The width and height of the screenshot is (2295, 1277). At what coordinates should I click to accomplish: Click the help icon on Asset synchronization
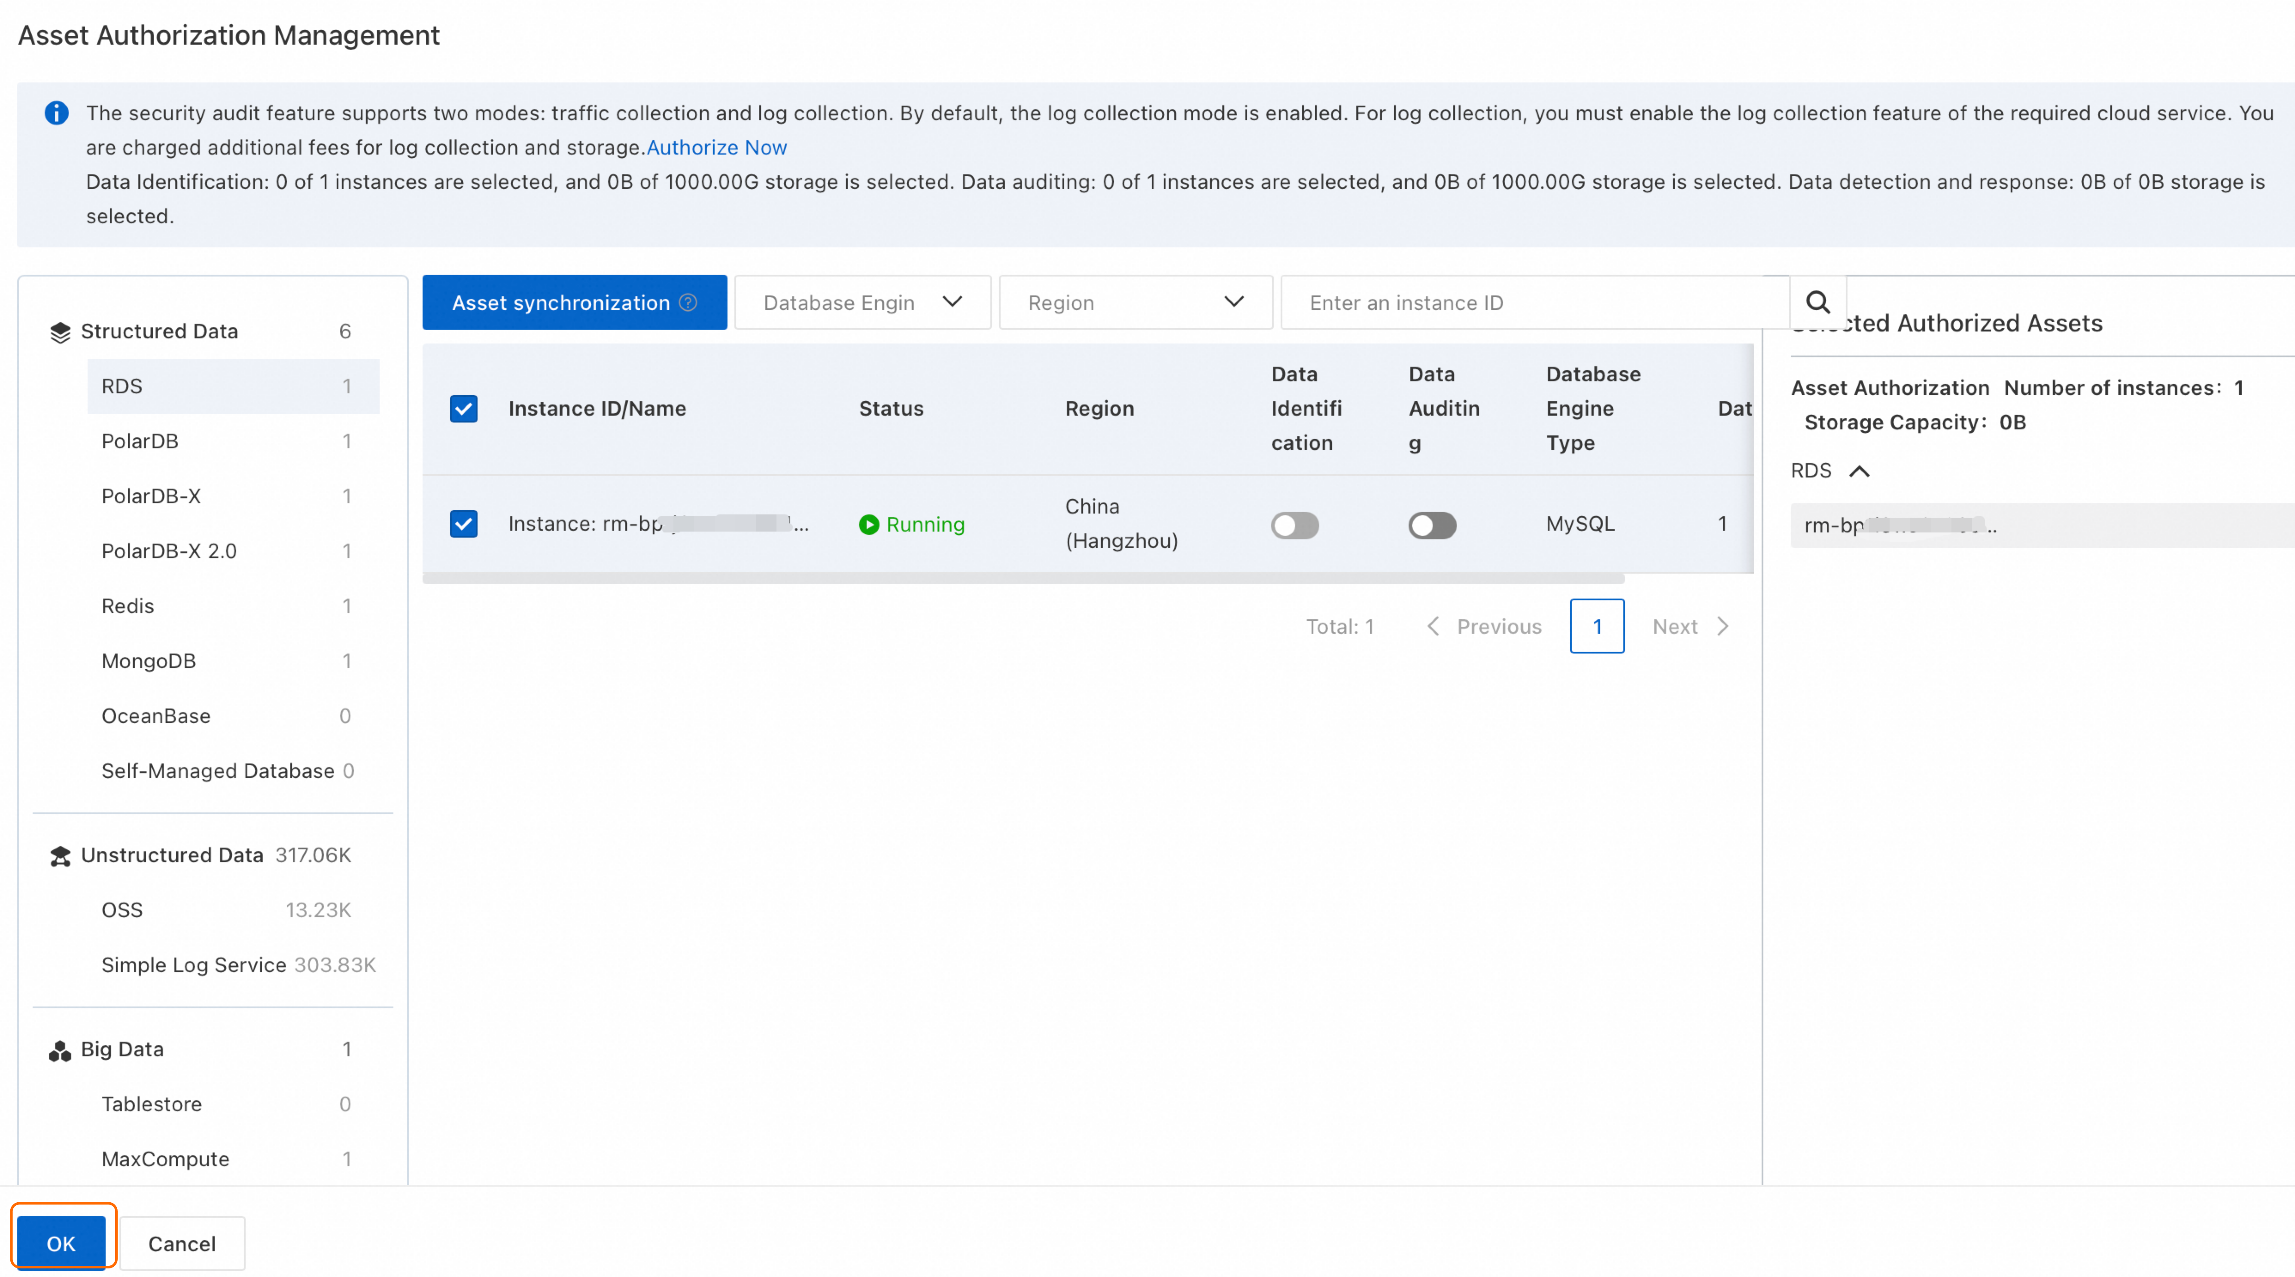point(688,303)
